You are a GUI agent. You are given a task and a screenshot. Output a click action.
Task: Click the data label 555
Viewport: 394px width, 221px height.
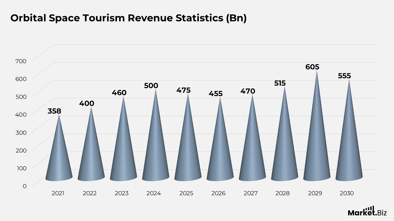(x=344, y=76)
